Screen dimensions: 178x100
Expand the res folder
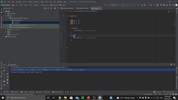coord(6,32)
